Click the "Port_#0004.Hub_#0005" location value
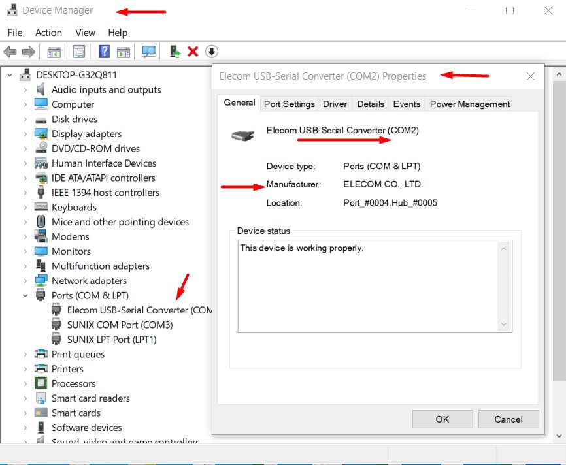Image resolution: width=566 pixels, height=465 pixels. pyautogui.click(x=390, y=203)
